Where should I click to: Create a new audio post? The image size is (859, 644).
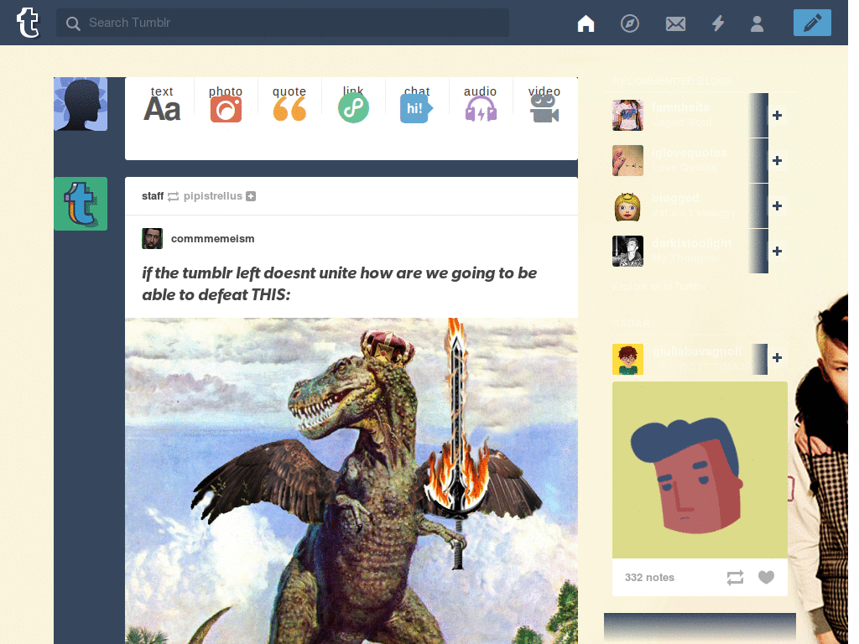tap(481, 104)
